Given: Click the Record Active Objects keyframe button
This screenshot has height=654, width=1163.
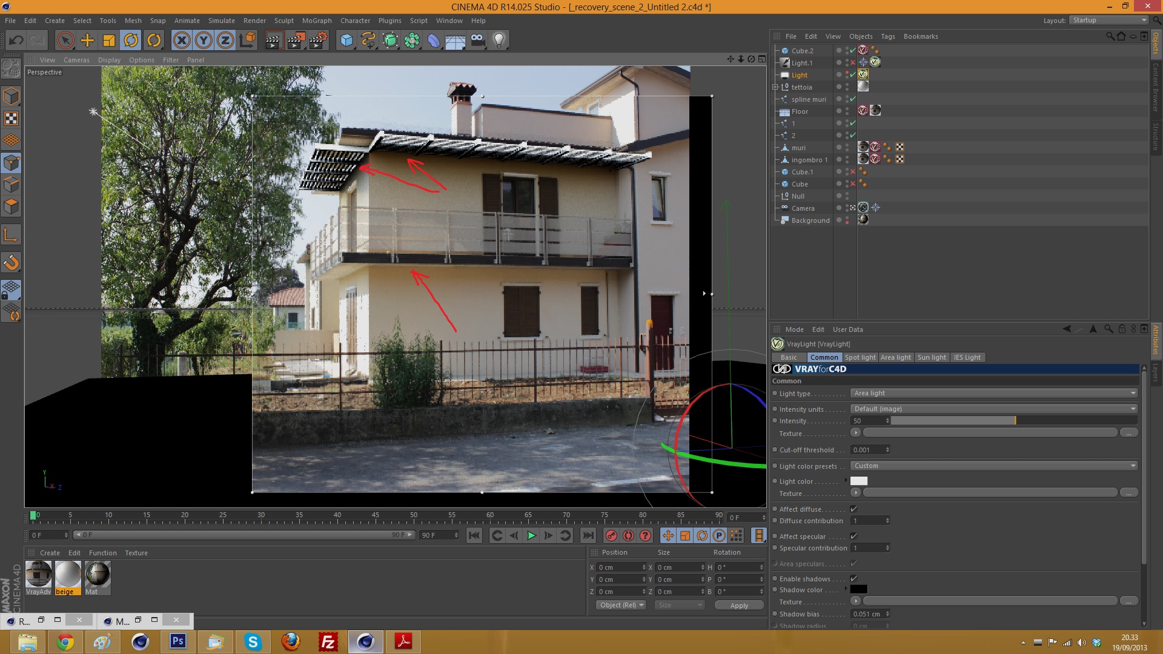Looking at the screenshot, I should pyautogui.click(x=611, y=535).
